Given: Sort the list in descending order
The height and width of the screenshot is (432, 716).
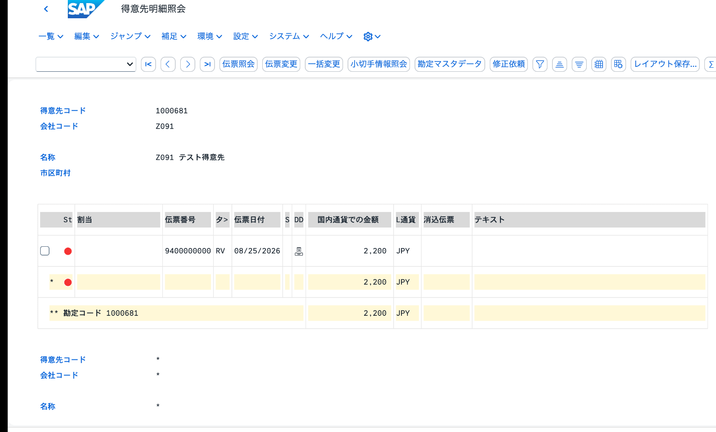Looking at the screenshot, I should [579, 64].
